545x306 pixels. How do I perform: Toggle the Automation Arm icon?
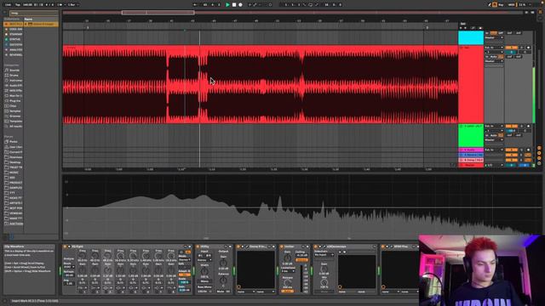coord(255,5)
